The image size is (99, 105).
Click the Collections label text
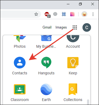[x=73, y=100]
